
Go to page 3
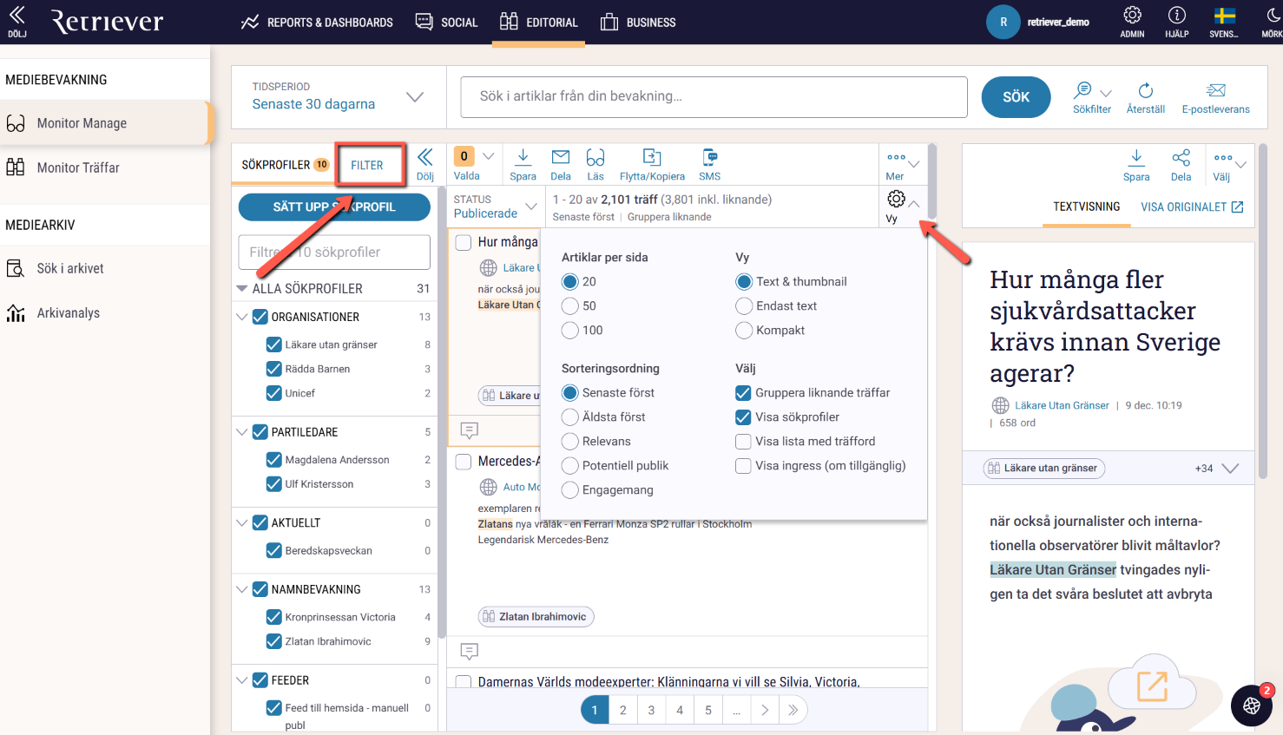click(x=651, y=710)
